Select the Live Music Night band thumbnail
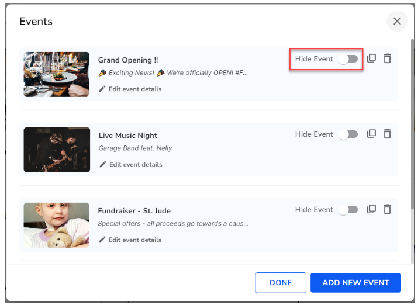 [x=57, y=150]
